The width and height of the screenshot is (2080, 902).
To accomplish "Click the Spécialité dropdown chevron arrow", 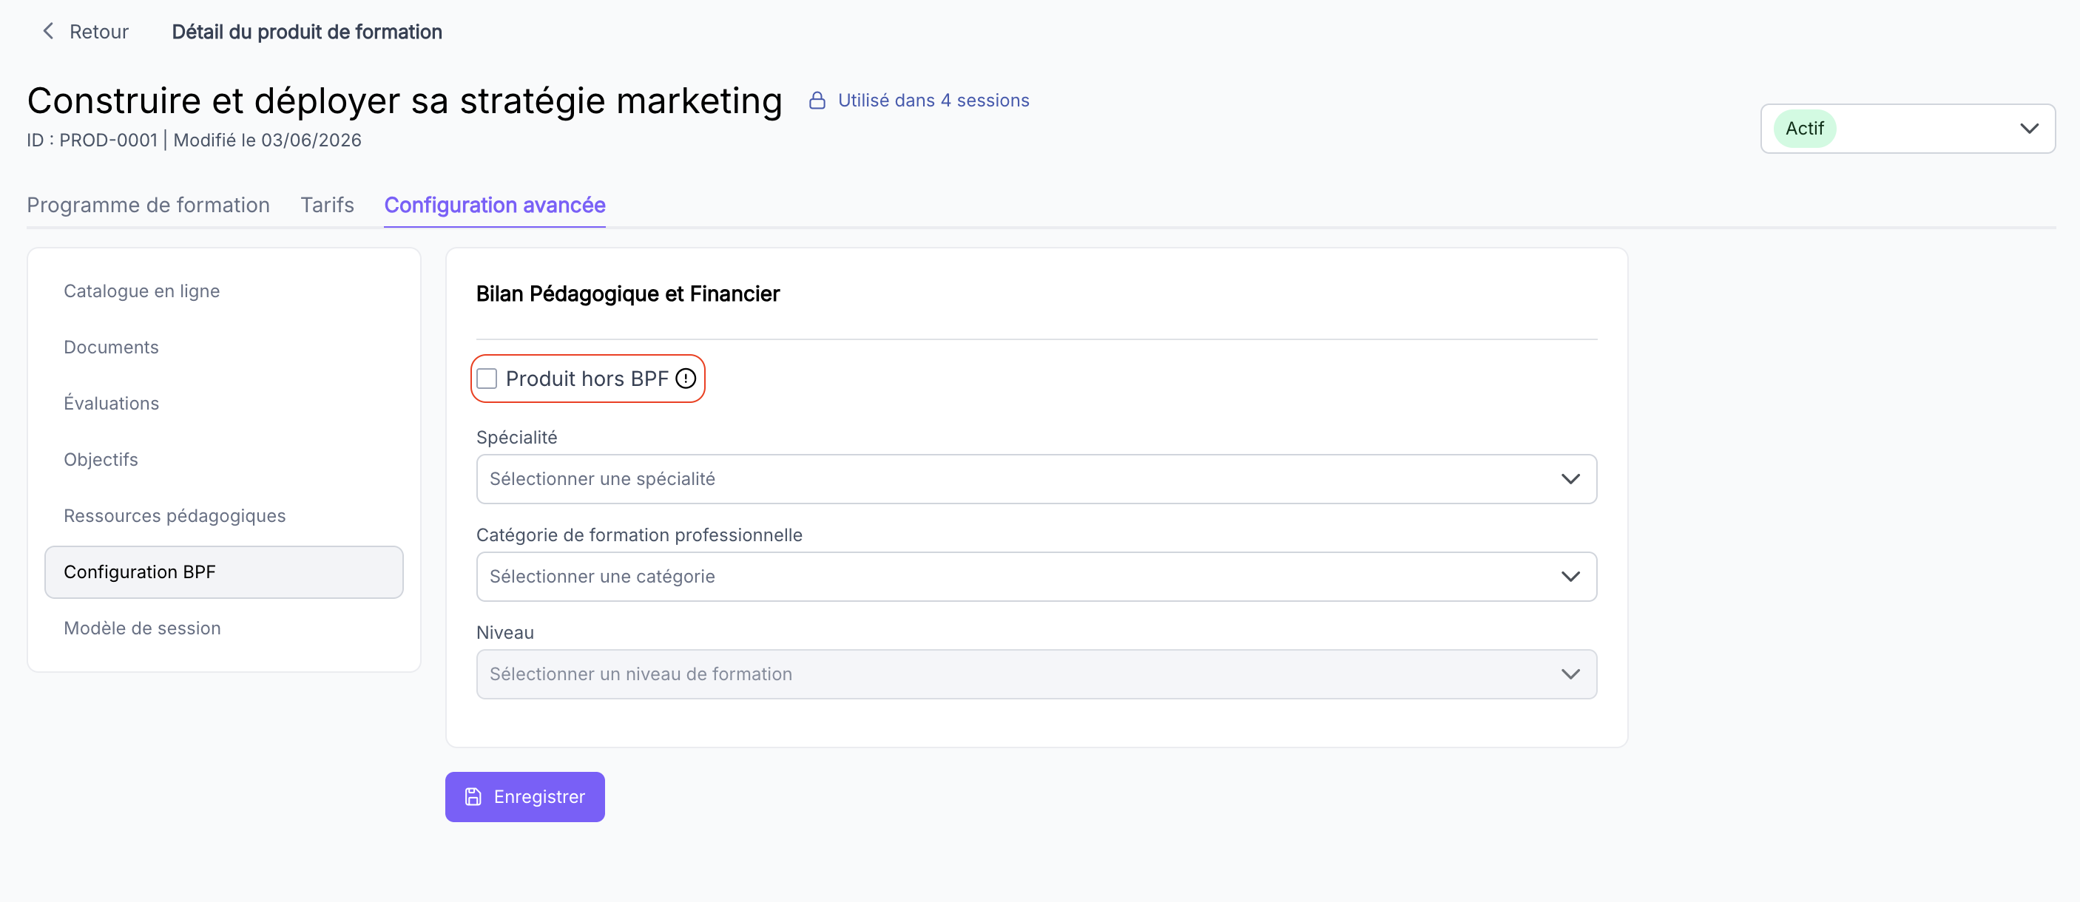I will [x=1570, y=479].
